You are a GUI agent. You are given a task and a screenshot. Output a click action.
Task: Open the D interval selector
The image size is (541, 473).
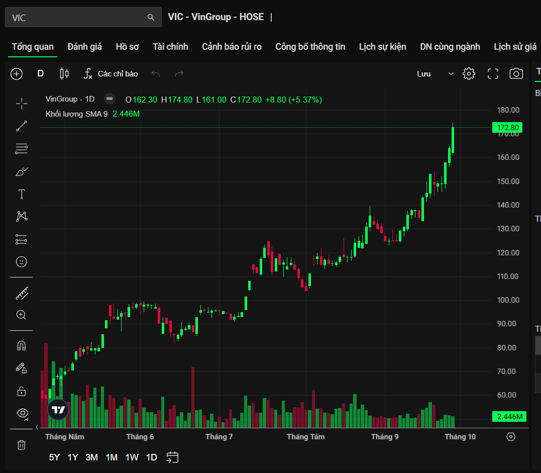[x=40, y=73]
